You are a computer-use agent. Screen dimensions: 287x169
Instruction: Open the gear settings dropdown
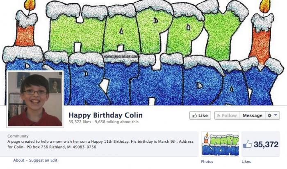[272, 115]
